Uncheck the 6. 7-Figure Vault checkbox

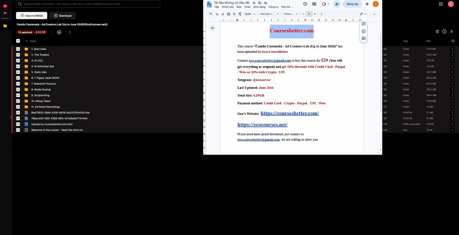pos(18,78)
